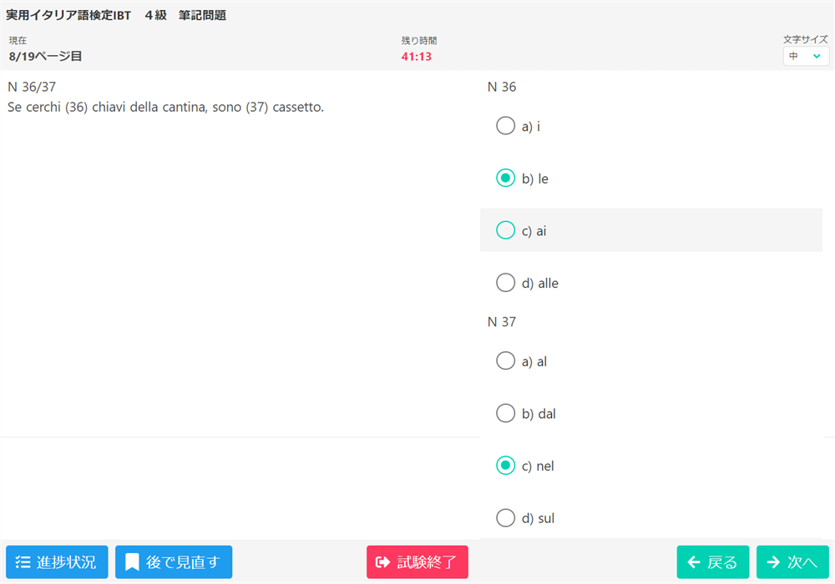835x584 pixels.
Task: Click the checklist icon on 進捗状況 button
Action: [23, 562]
